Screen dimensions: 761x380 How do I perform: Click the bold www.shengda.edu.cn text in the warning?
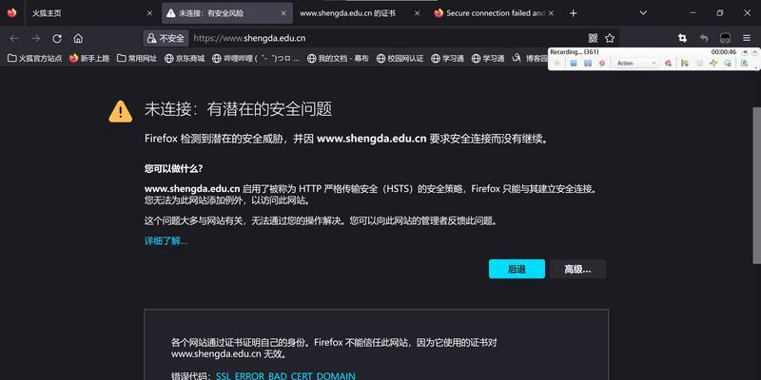tap(372, 139)
